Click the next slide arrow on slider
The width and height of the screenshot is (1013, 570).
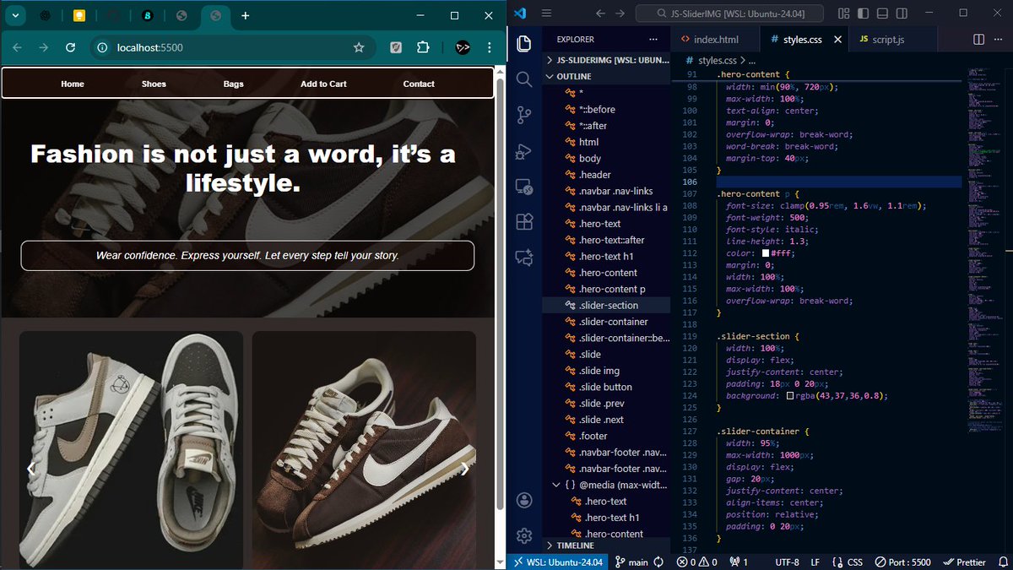(x=464, y=469)
